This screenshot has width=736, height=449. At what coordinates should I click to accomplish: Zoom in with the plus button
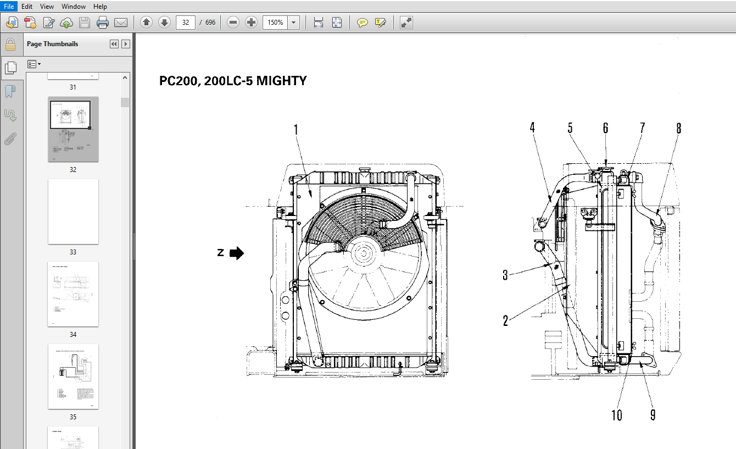click(x=251, y=23)
